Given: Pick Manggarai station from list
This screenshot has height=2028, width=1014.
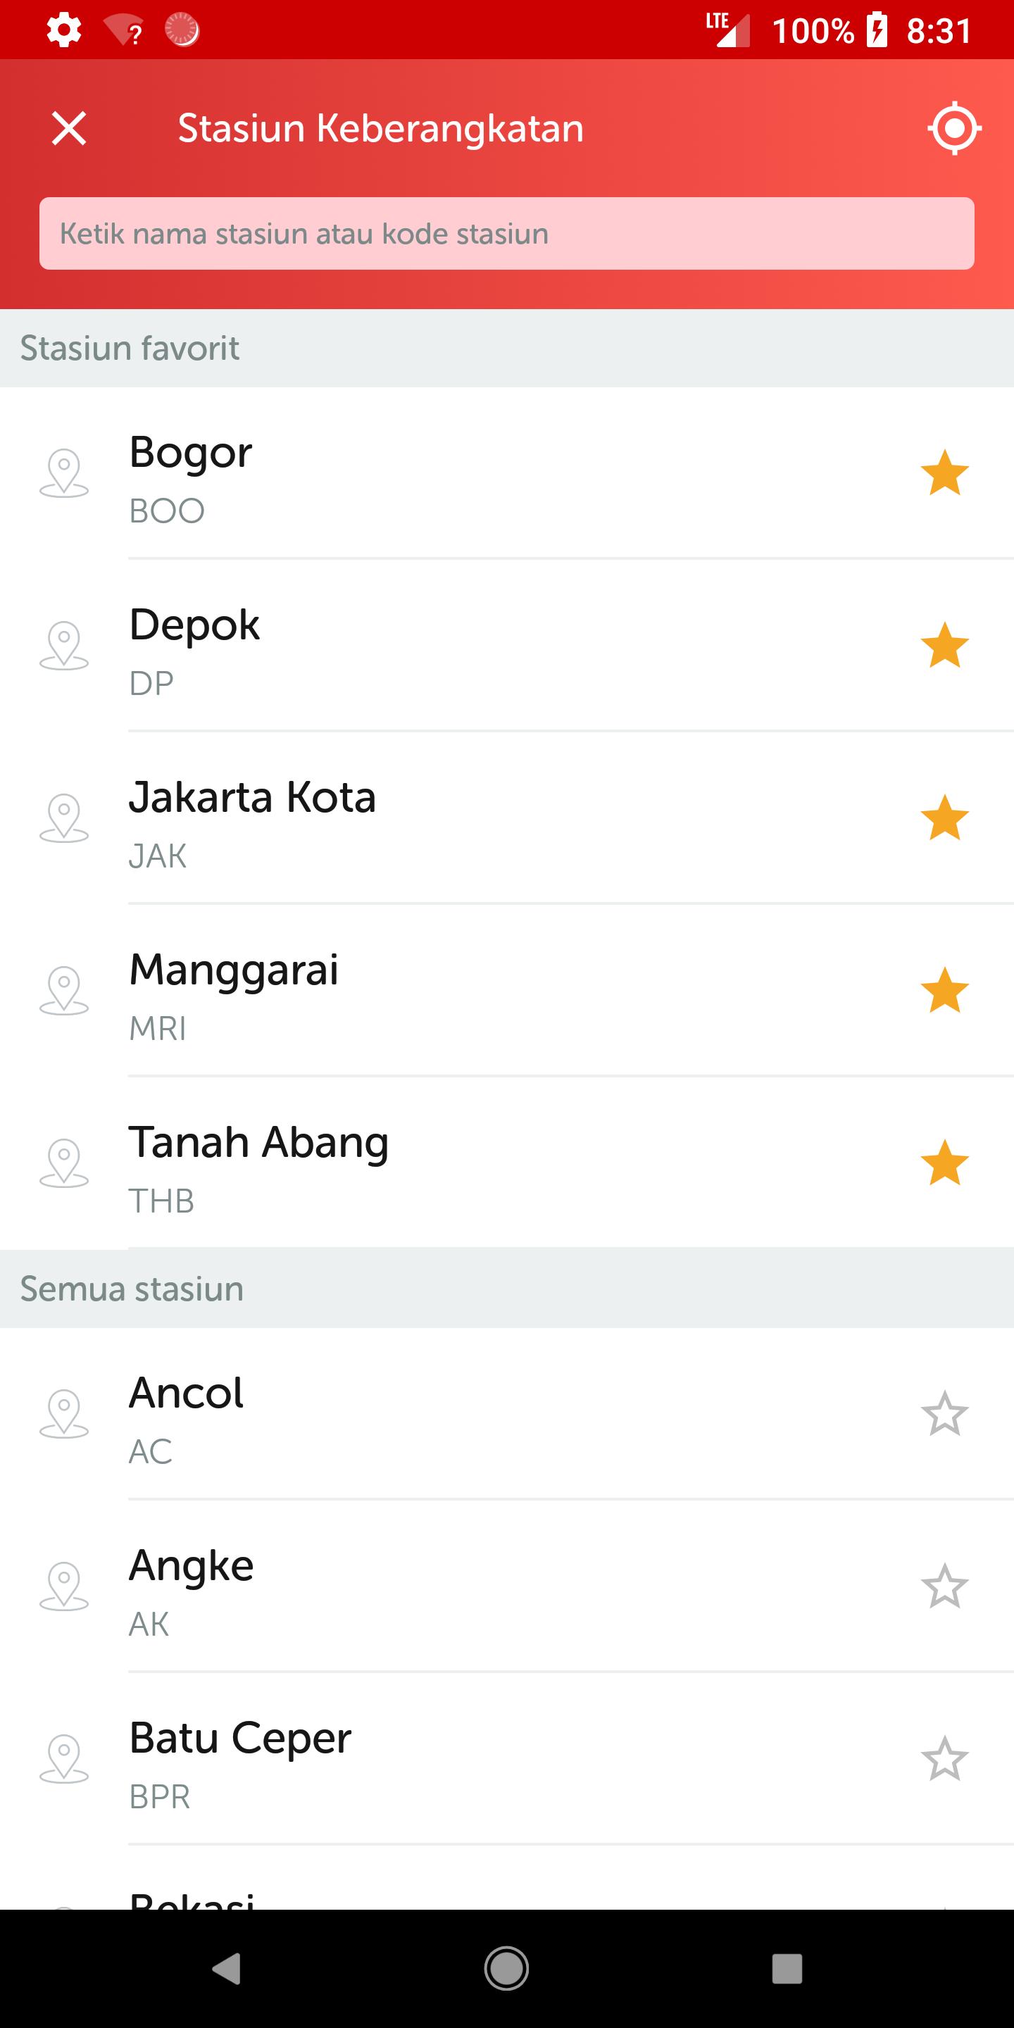Looking at the screenshot, I should [472, 990].
